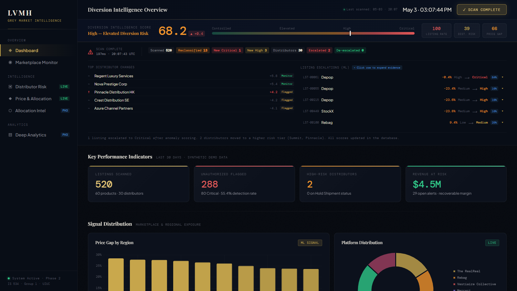Select the Nova Prestige Corp distributor name
Viewport: 517px width, 291px height.
(111, 84)
